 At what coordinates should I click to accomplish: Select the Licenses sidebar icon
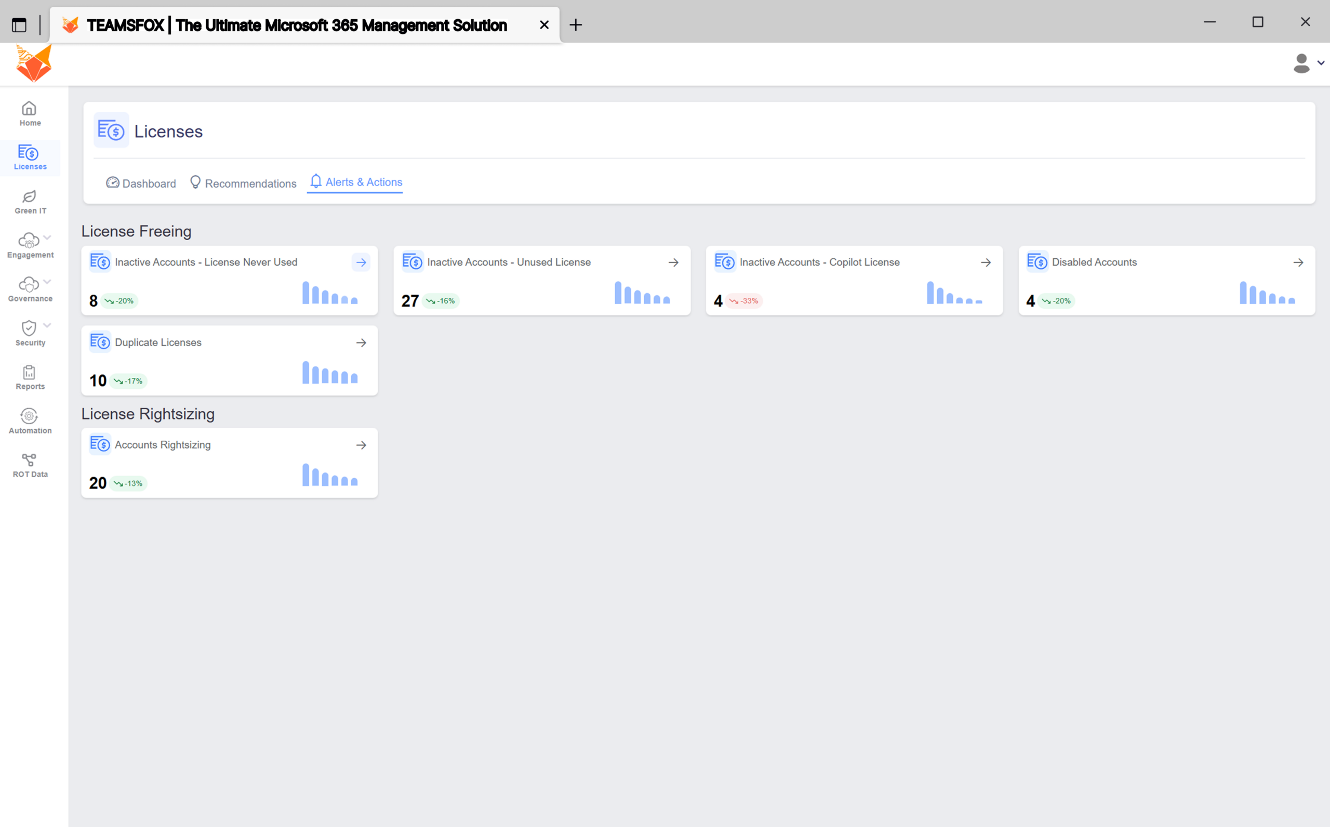coord(30,157)
